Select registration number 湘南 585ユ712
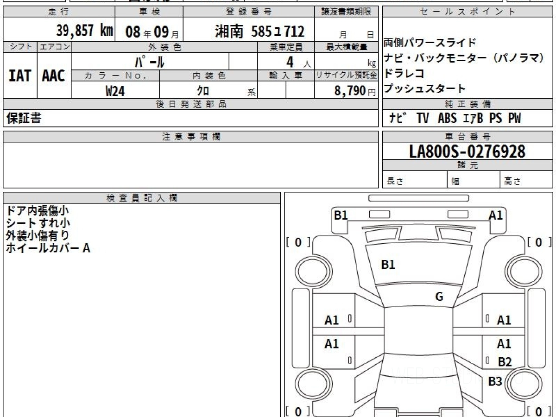Image resolution: width=556 pixels, height=417 pixels. [x=259, y=31]
